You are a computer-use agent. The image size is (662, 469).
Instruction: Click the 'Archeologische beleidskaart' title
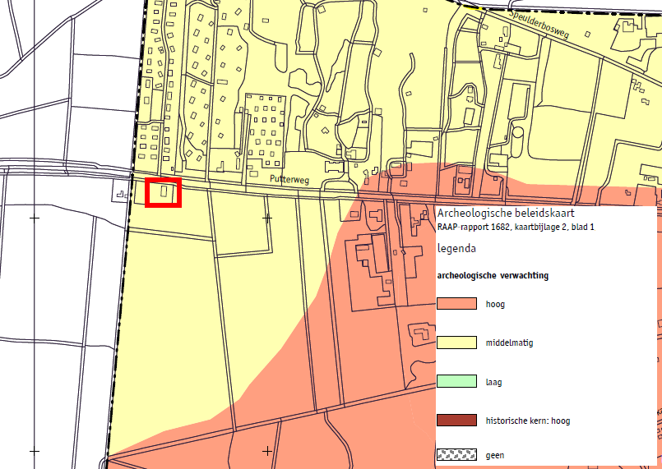pos(506,213)
